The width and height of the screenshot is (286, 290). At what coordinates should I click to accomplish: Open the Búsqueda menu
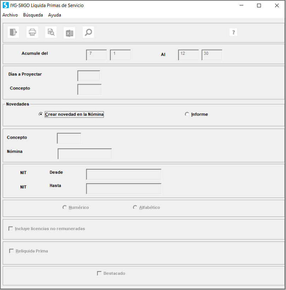click(x=33, y=15)
